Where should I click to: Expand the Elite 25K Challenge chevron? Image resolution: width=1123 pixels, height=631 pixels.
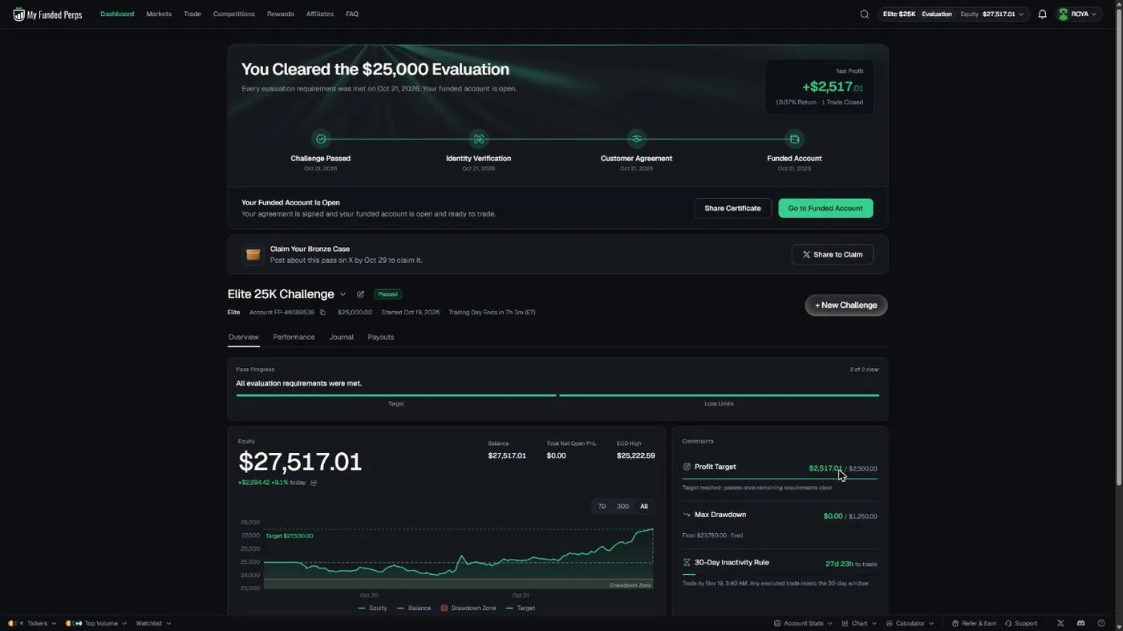click(343, 294)
